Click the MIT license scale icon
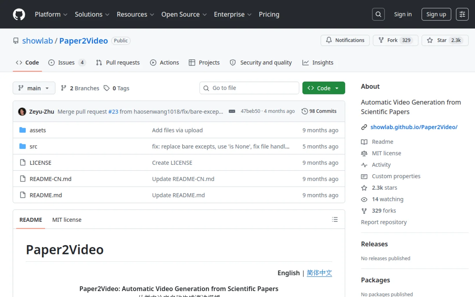The width and height of the screenshot is (475, 297). coord(364,153)
